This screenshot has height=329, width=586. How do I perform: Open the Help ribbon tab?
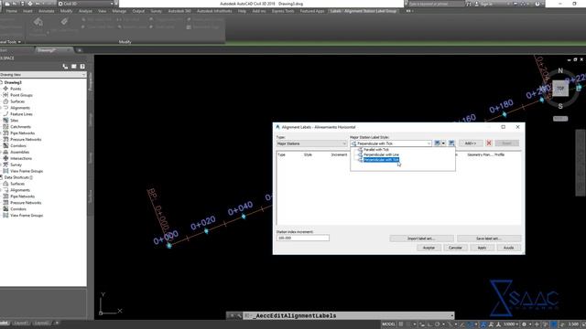pos(242,11)
